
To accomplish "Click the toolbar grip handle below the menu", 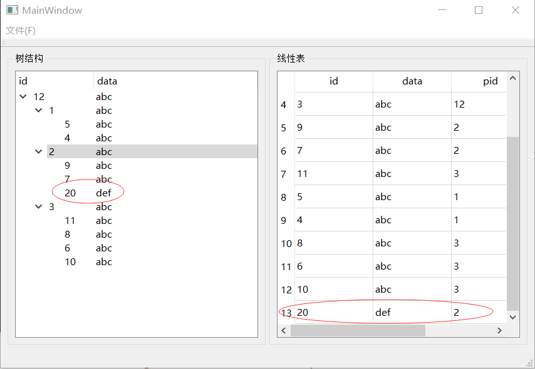I will pos(3,43).
